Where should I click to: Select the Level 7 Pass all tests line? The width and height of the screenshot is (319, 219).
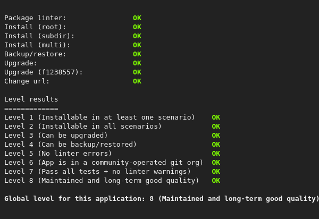click(97, 172)
